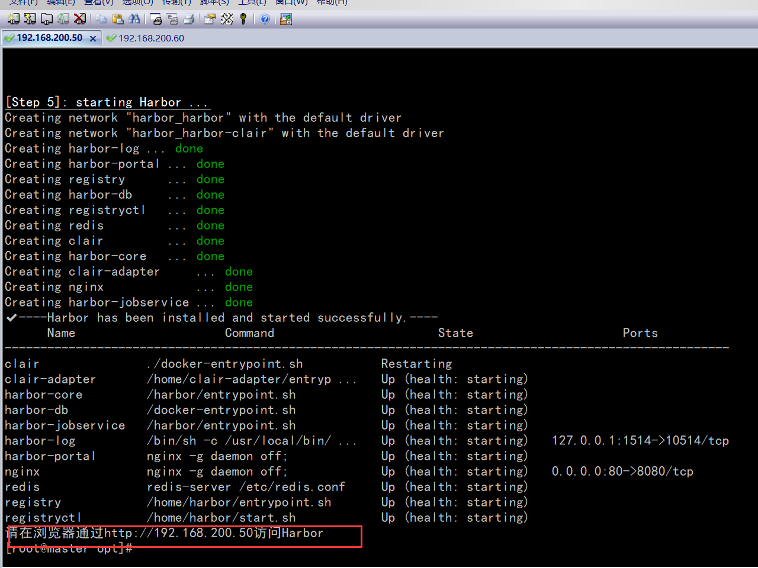Open the 传输(T) menu
Screen dimensions: 758x568
[175, 3]
